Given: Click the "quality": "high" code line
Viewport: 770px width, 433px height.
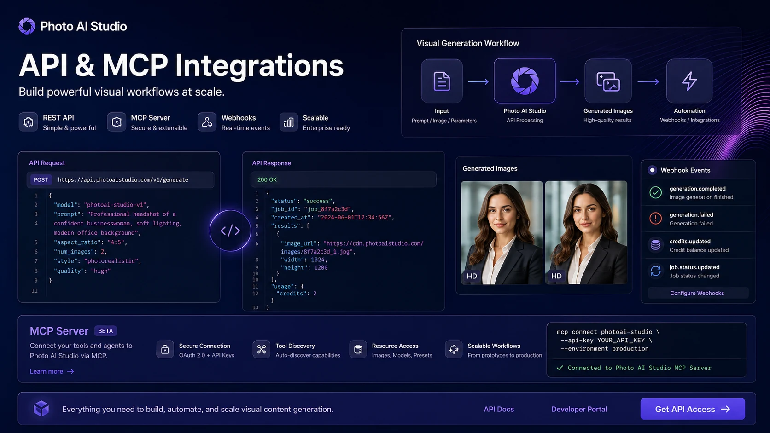Looking at the screenshot, I should [x=82, y=271].
